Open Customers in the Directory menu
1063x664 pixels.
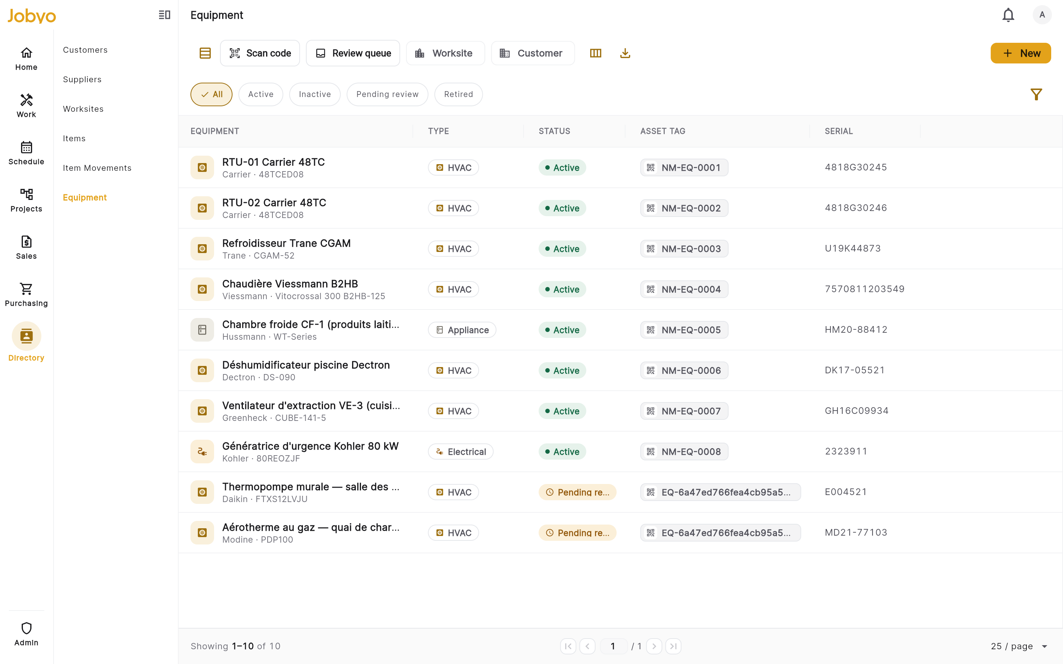coord(85,50)
